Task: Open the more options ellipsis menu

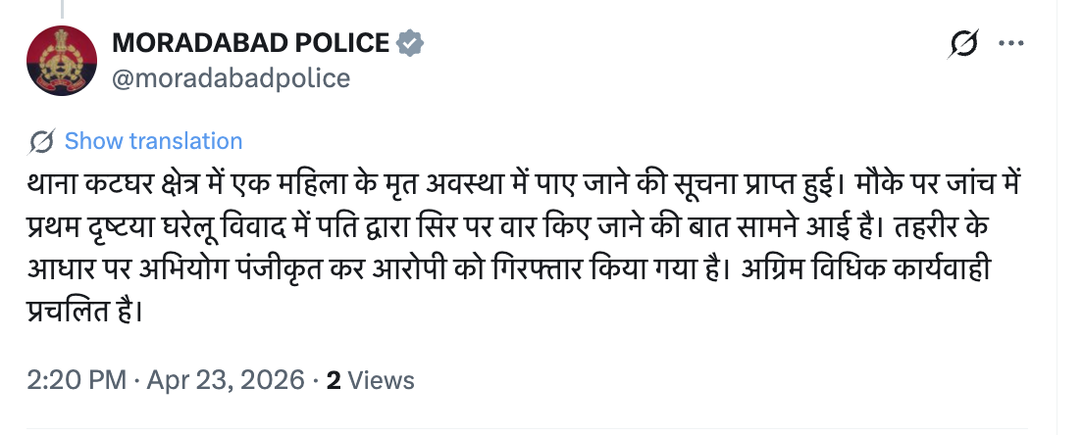Action: tap(1010, 44)
